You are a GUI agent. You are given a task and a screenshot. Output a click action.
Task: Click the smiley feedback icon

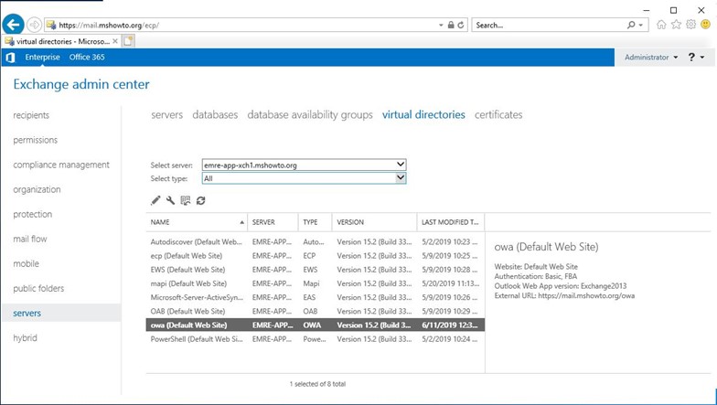(706, 24)
